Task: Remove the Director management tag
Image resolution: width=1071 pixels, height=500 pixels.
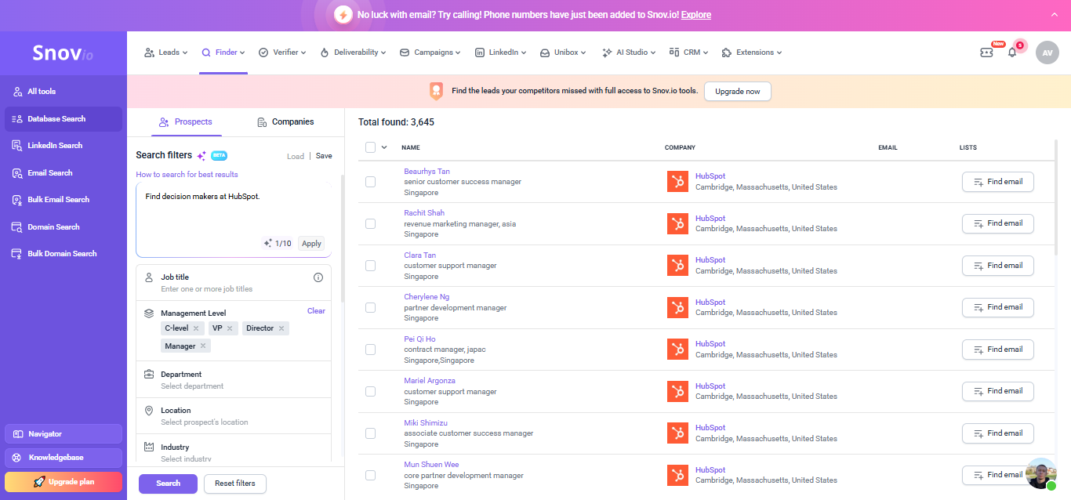Action: (x=281, y=328)
